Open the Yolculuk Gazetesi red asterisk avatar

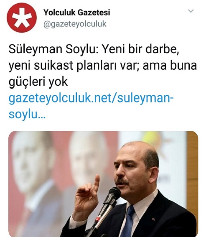tap(22, 18)
